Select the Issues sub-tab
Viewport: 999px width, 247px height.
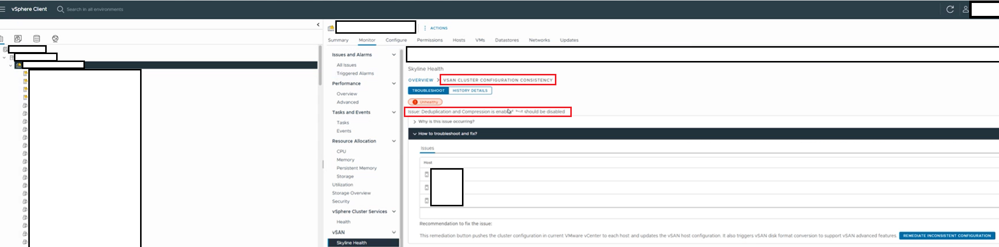(427, 148)
